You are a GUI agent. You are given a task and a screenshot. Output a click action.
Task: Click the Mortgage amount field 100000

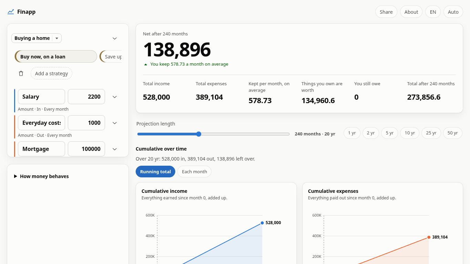(86, 149)
